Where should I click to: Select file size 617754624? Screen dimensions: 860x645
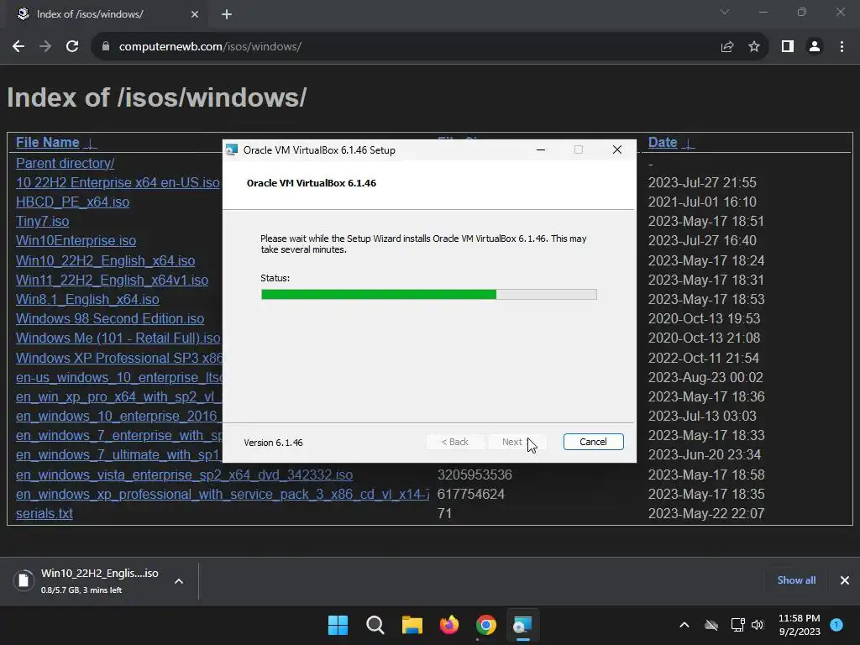point(470,494)
